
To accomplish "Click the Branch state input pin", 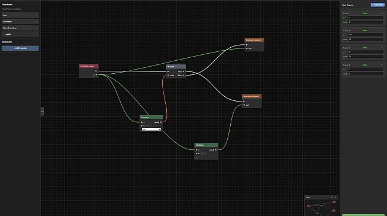I will pos(168,76).
